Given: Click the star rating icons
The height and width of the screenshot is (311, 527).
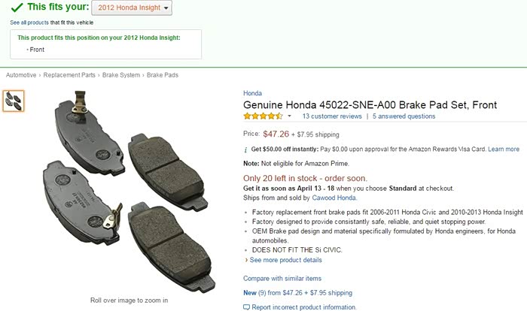Looking at the screenshot, I should (x=263, y=116).
